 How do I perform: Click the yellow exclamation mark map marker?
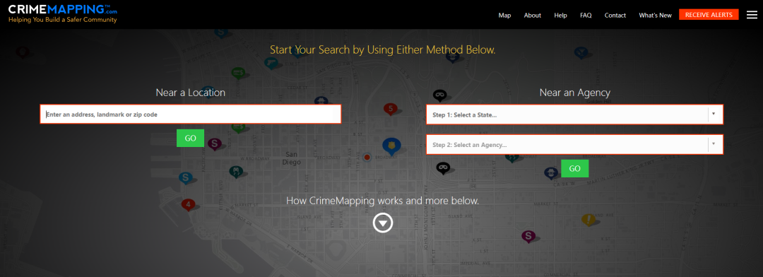pos(588,220)
